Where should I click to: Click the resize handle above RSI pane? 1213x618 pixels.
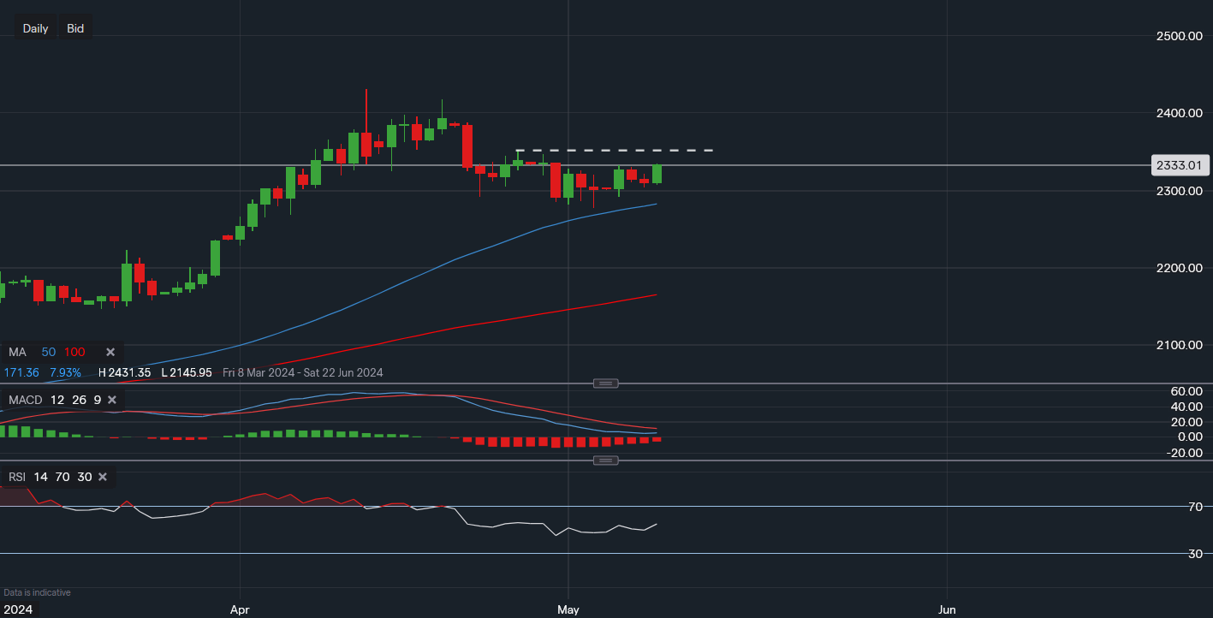pyautogui.click(x=605, y=461)
